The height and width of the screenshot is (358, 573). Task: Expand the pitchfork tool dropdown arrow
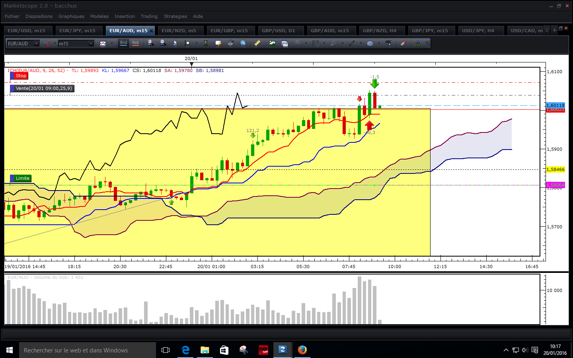(306, 43)
